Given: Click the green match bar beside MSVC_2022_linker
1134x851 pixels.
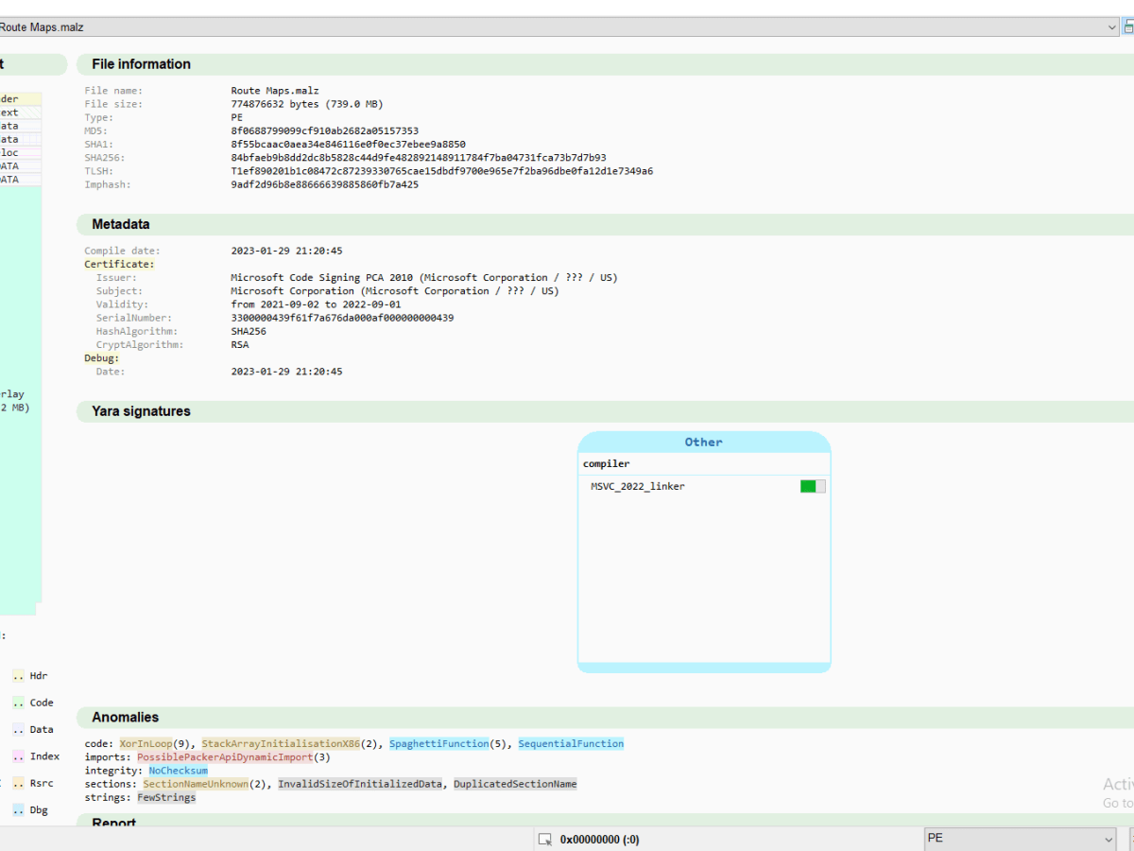Looking at the screenshot, I should pos(808,485).
